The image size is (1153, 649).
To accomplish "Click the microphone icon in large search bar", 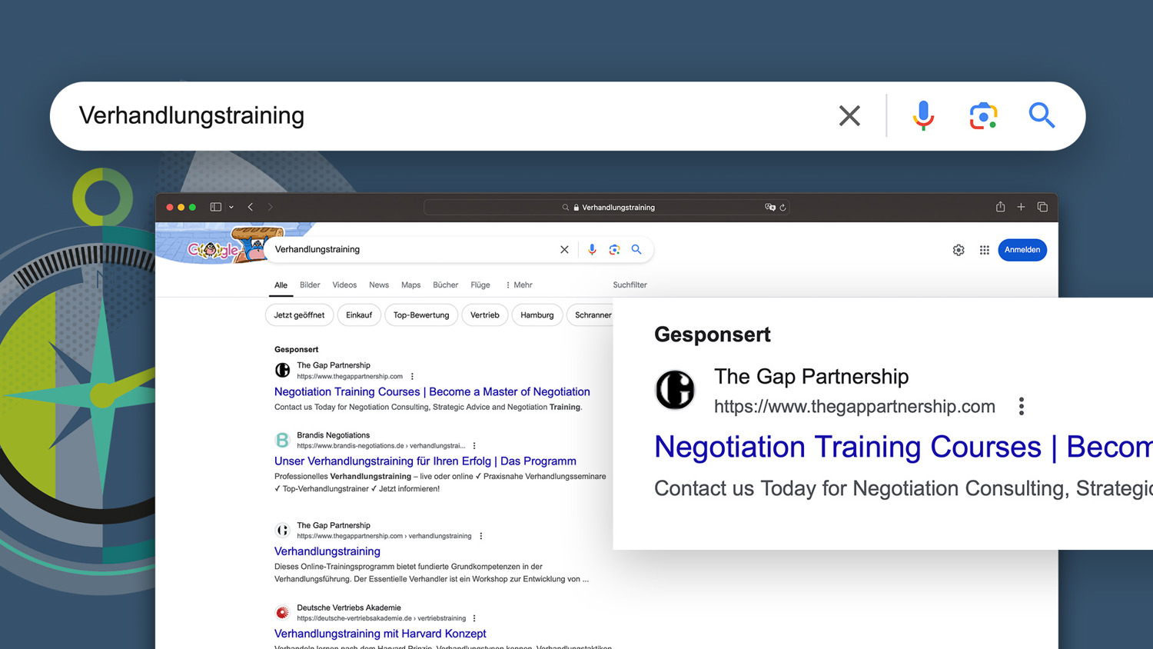I will 923,115.
